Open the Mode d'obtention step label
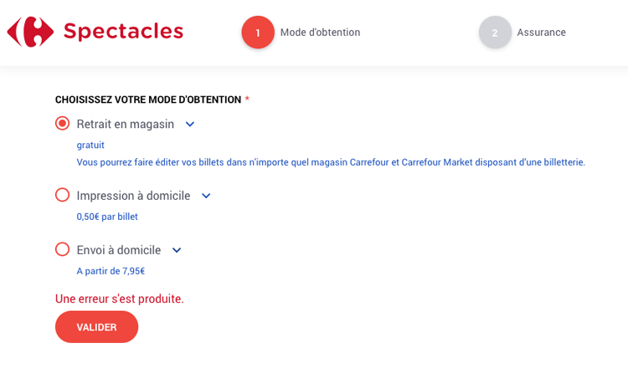Screen dimensions: 628x373 (x=320, y=33)
